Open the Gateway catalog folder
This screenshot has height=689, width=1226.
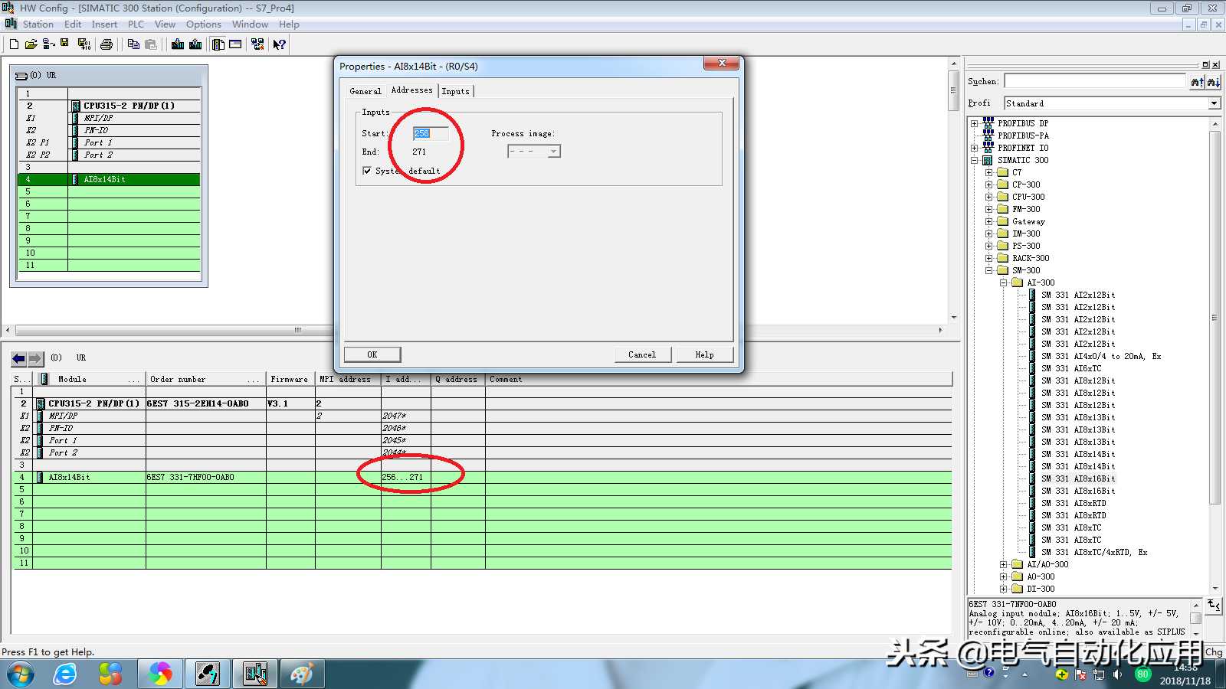(x=1028, y=221)
